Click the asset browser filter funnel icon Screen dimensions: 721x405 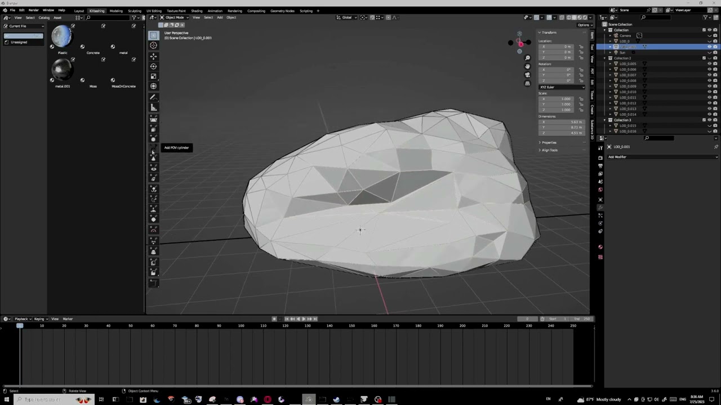tap(133, 17)
